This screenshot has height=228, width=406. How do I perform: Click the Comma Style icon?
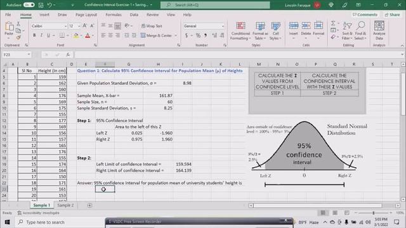click(206, 35)
